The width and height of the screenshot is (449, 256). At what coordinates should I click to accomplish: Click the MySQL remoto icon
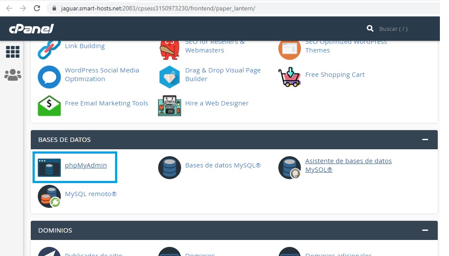click(x=49, y=196)
